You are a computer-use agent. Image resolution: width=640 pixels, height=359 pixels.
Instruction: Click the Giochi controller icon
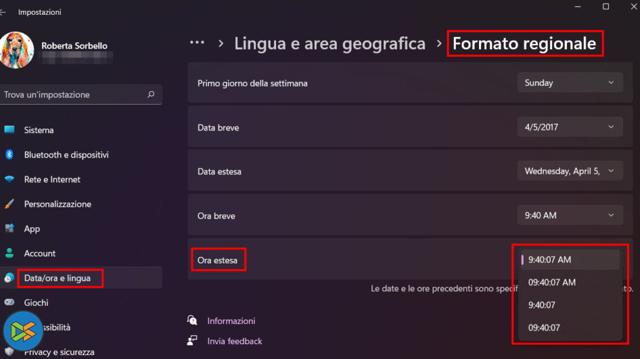pyautogui.click(x=9, y=302)
